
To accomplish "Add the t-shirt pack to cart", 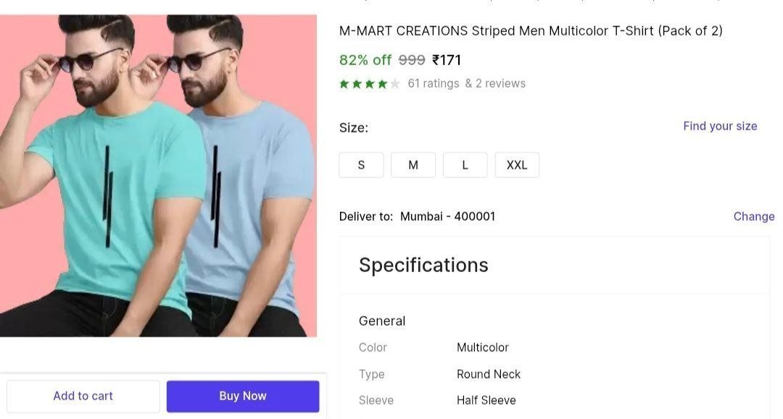I will (x=83, y=396).
